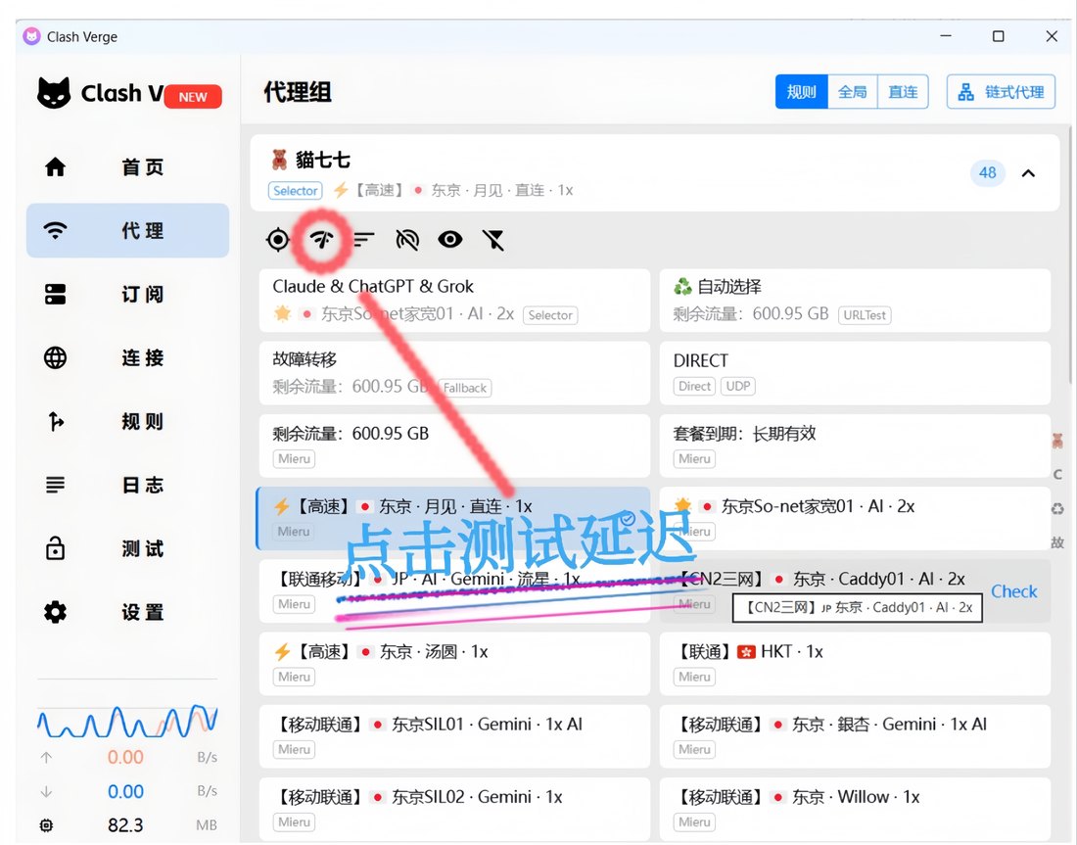Click the vertical scrollbar of proxy list
This screenshot has width=1077, height=845.
[1071, 255]
